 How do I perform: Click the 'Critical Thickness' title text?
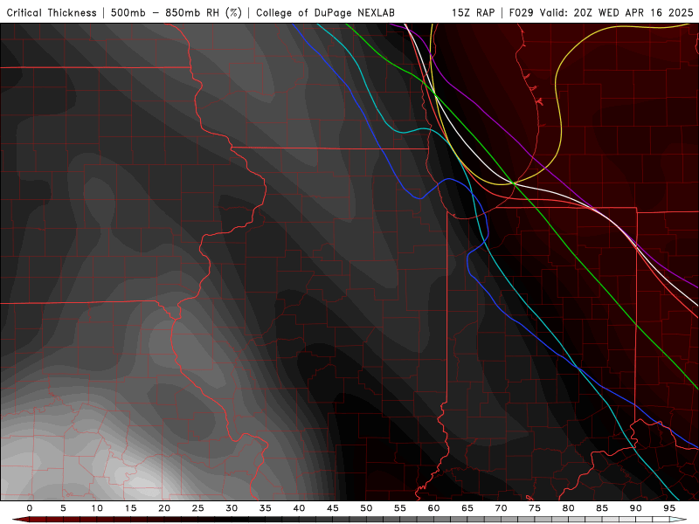coord(52,12)
